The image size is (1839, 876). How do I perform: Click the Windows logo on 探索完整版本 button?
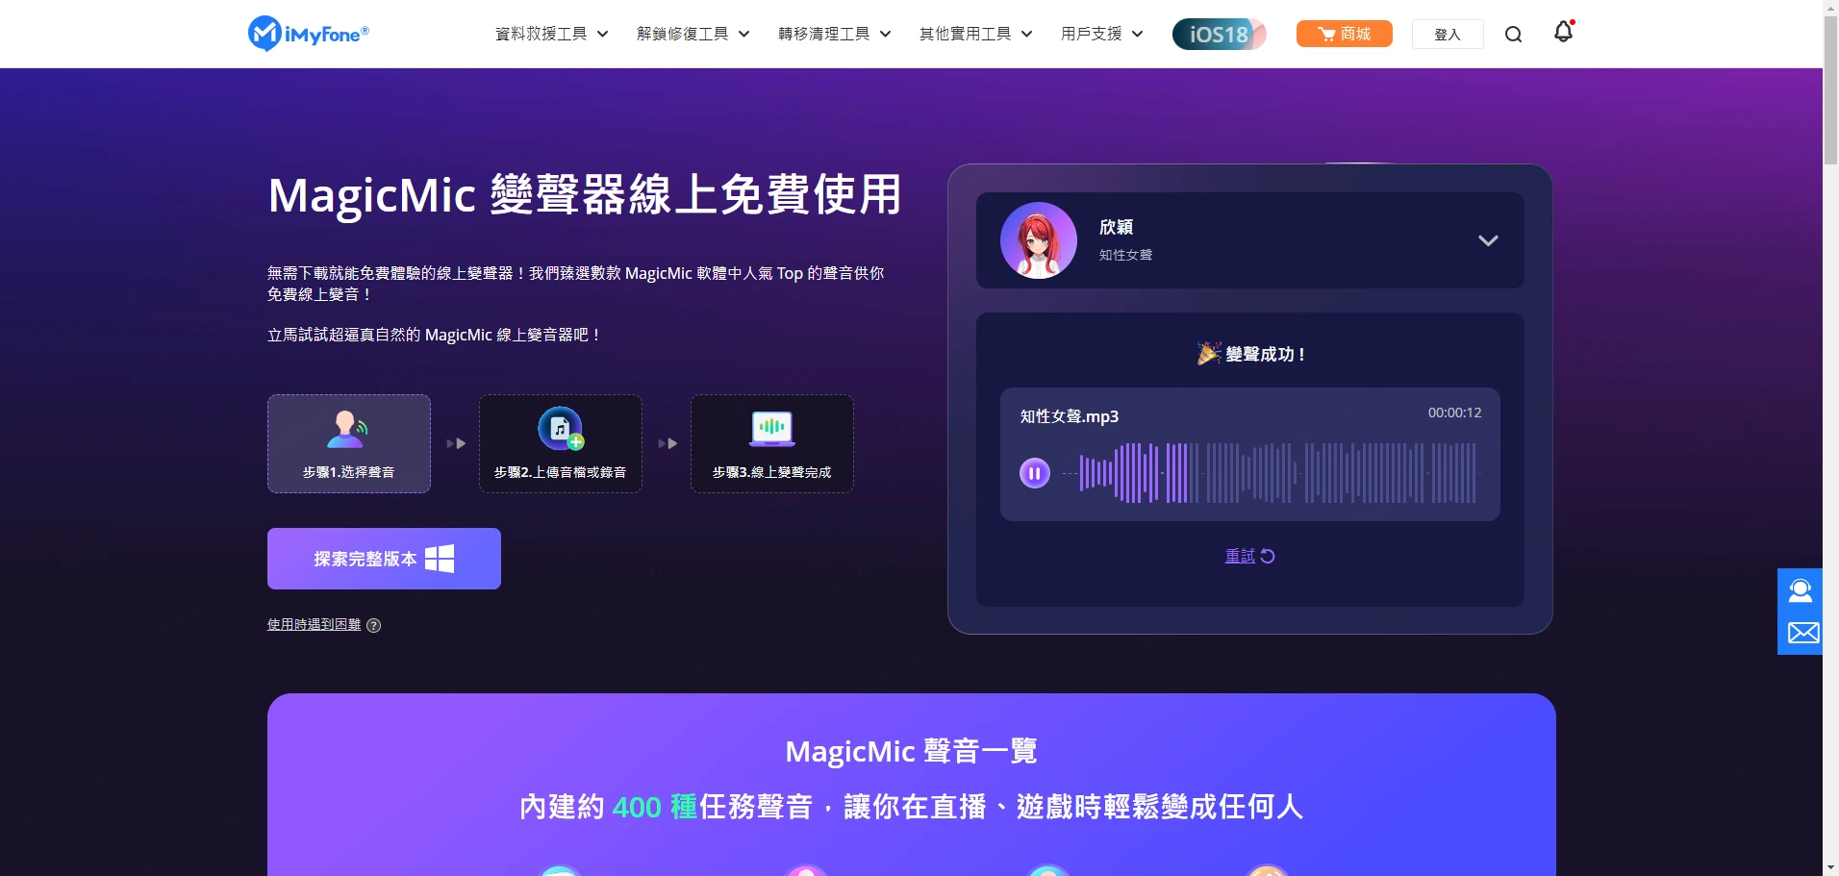[x=440, y=559]
